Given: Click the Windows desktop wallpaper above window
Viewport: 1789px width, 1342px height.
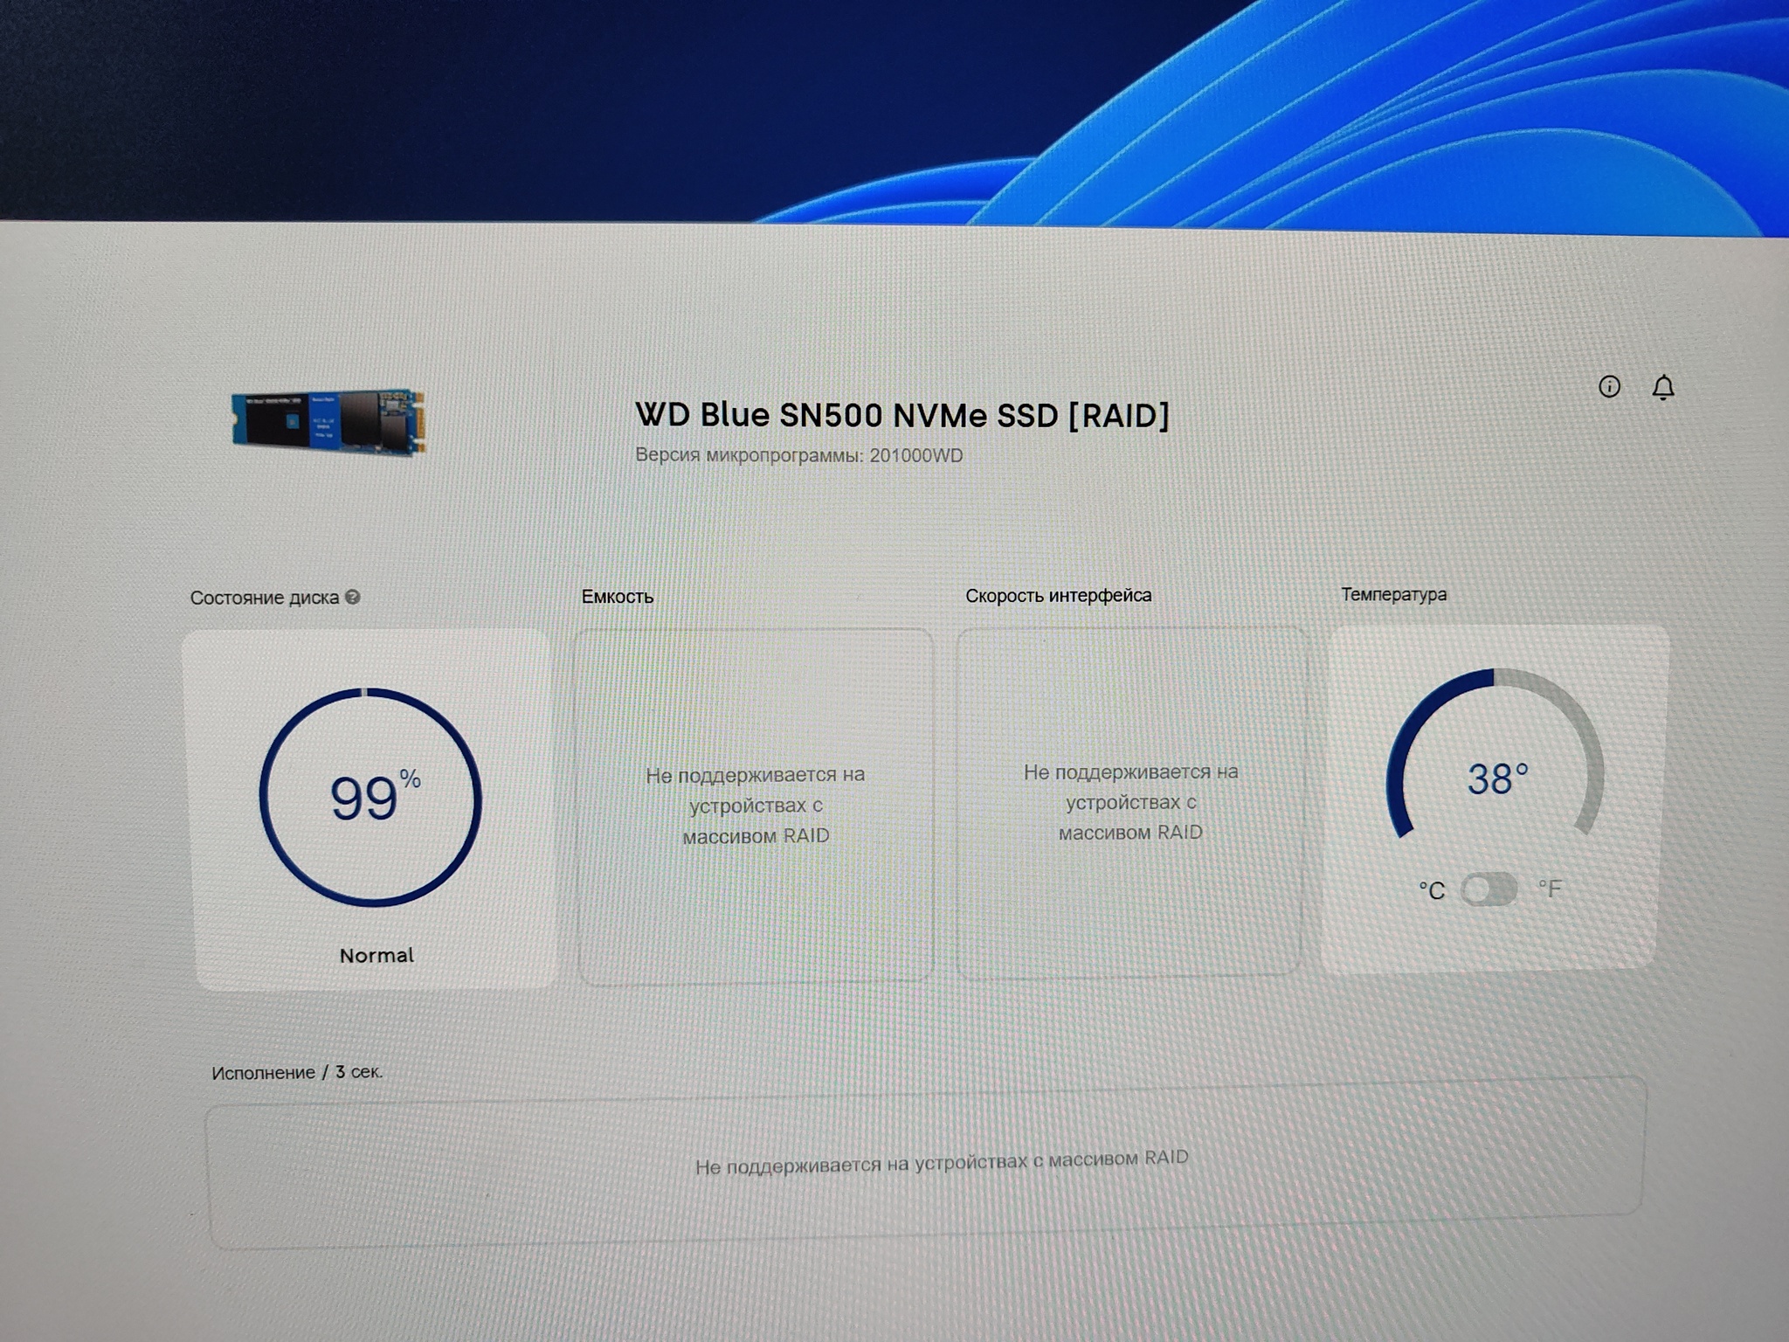Looking at the screenshot, I should pyautogui.click(x=524, y=105).
